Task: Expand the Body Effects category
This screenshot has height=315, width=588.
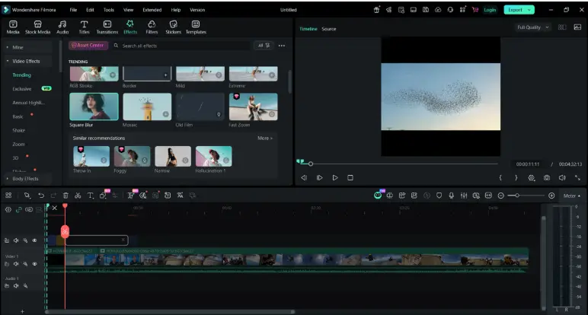Action: [24, 179]
